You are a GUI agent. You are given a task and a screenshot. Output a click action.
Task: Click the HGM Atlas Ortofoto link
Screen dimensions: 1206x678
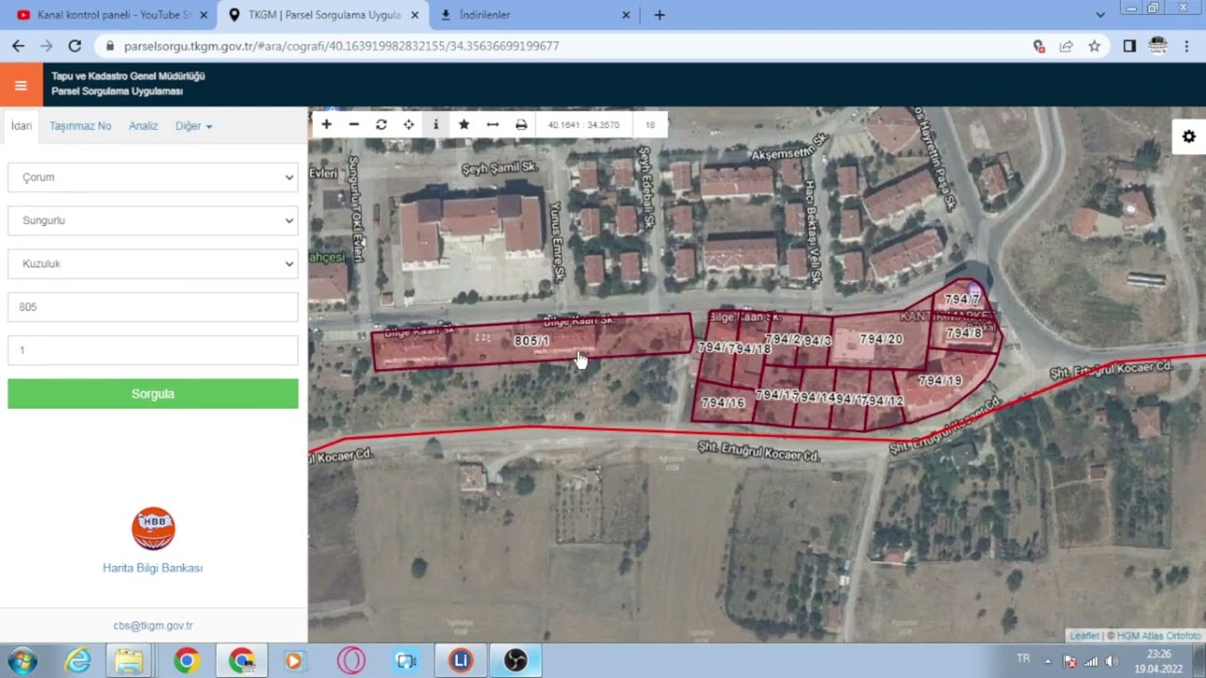point(1159,636)
